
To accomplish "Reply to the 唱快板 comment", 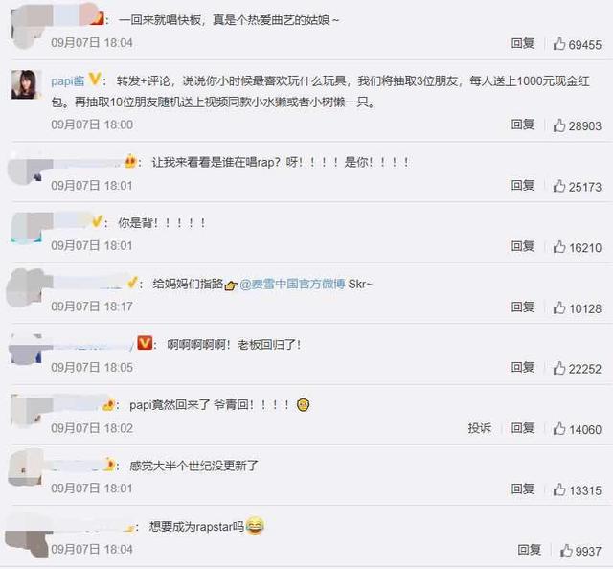I will 523,43.
